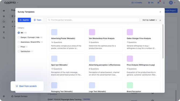Click the Brand Perception green thumbnail icon
This screenshot has height=101, width=180.
coord(130,85)
